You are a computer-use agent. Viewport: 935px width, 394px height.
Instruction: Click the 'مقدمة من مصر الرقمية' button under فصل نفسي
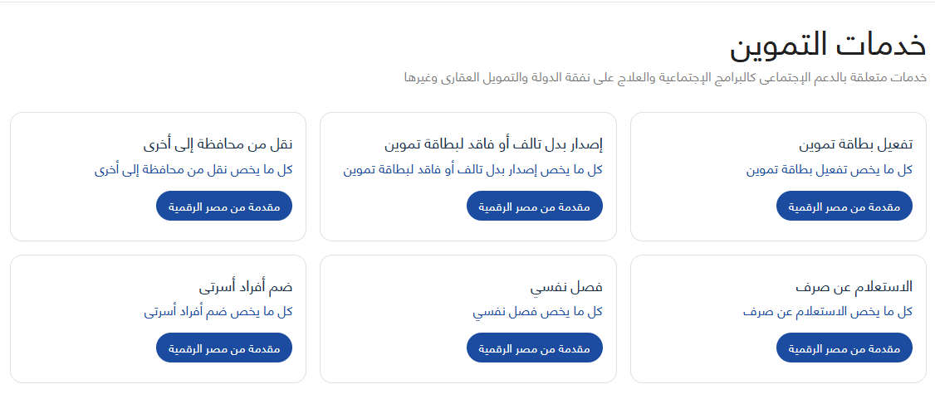pos(534,348)
